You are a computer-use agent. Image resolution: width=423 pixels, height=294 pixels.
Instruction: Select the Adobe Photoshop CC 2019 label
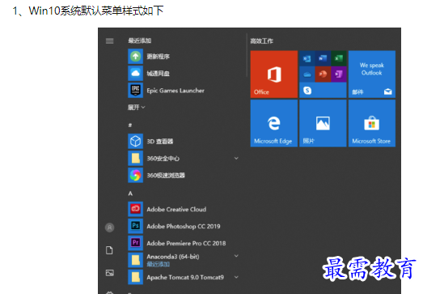click(x=184, y=227)
